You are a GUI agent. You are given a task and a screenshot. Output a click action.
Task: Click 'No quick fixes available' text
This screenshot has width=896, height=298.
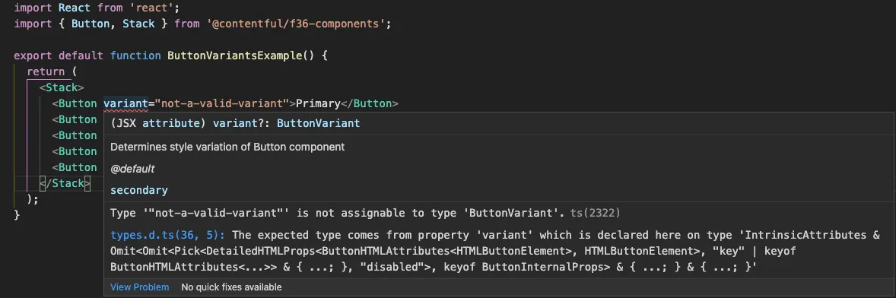(x=231, y=287)
